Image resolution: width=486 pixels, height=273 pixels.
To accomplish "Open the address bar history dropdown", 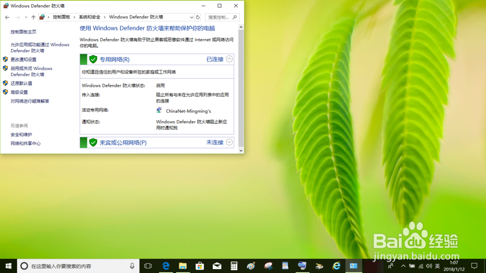I will (191, 17).
